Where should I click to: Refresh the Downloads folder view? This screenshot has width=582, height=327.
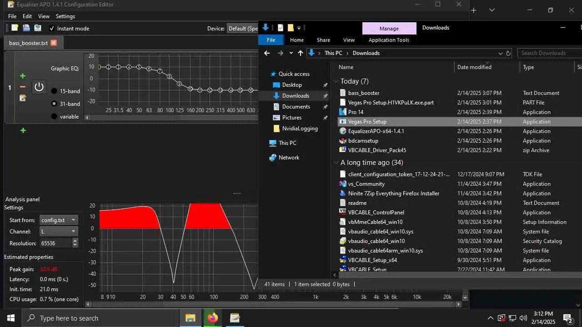(508, 53)
